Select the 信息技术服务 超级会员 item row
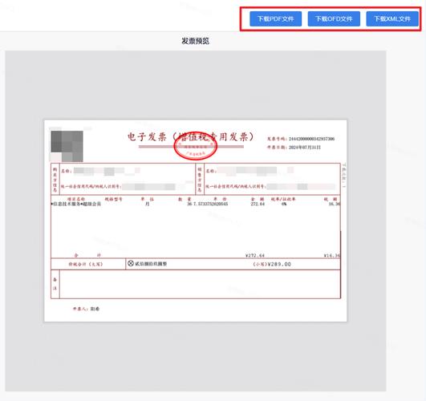 click(195, 204)
